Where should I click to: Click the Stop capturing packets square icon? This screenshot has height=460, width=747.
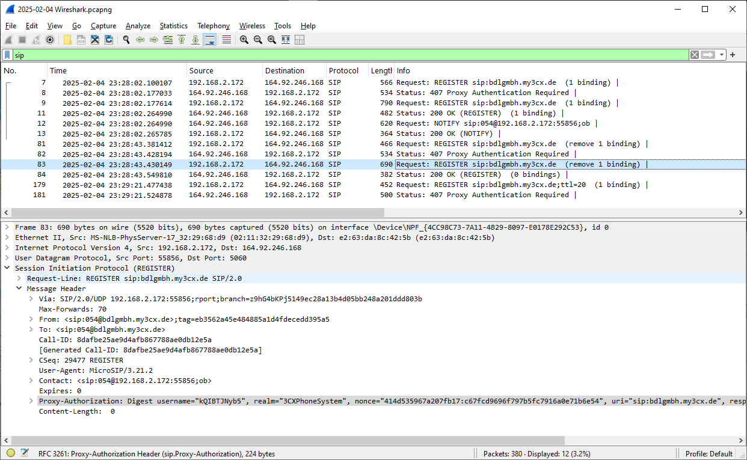coord(22,40)
